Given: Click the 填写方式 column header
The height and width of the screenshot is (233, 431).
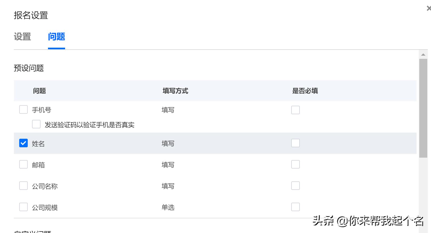Looking at the screenshot, I should point(175,91).
